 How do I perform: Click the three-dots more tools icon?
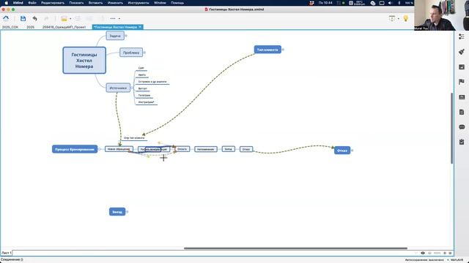(113, 18)
